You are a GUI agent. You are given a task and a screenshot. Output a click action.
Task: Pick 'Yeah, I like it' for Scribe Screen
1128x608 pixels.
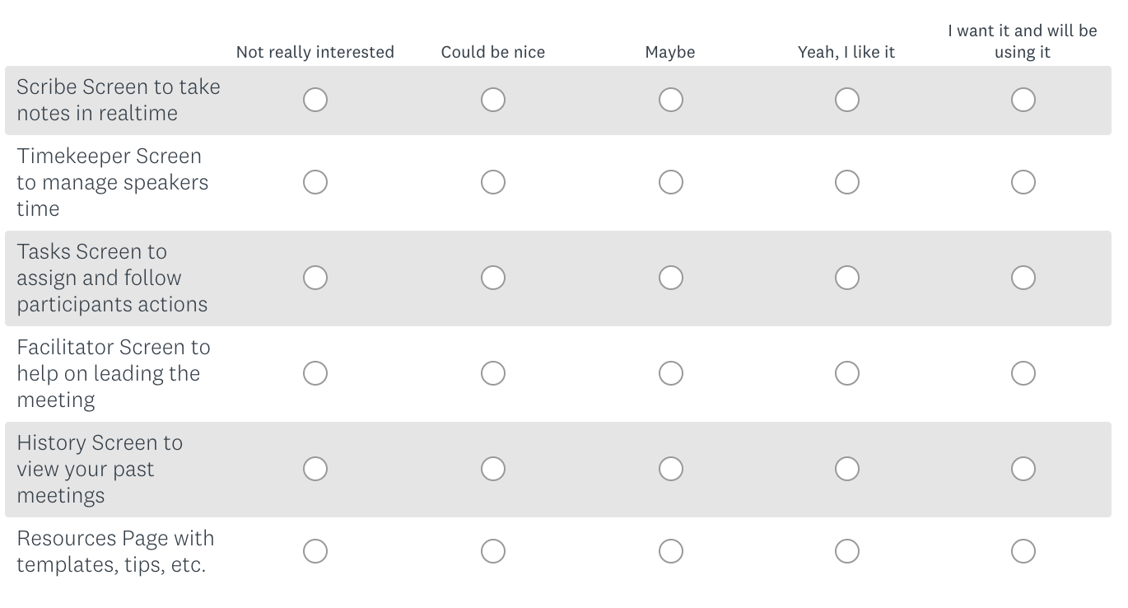846,100
